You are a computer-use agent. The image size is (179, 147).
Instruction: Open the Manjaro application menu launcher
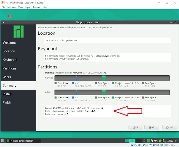[2, 141]
